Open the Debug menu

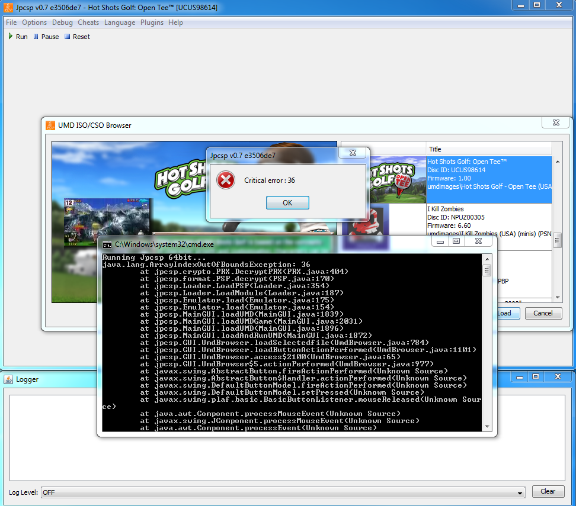pyautogui.click(x=62, y=22)
